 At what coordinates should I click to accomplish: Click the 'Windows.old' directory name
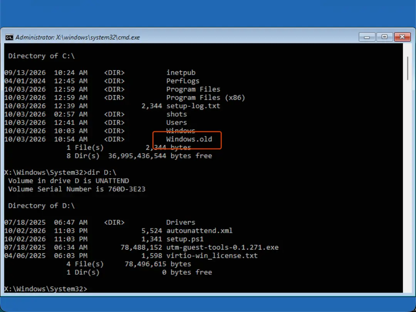[x=189, y=139]
